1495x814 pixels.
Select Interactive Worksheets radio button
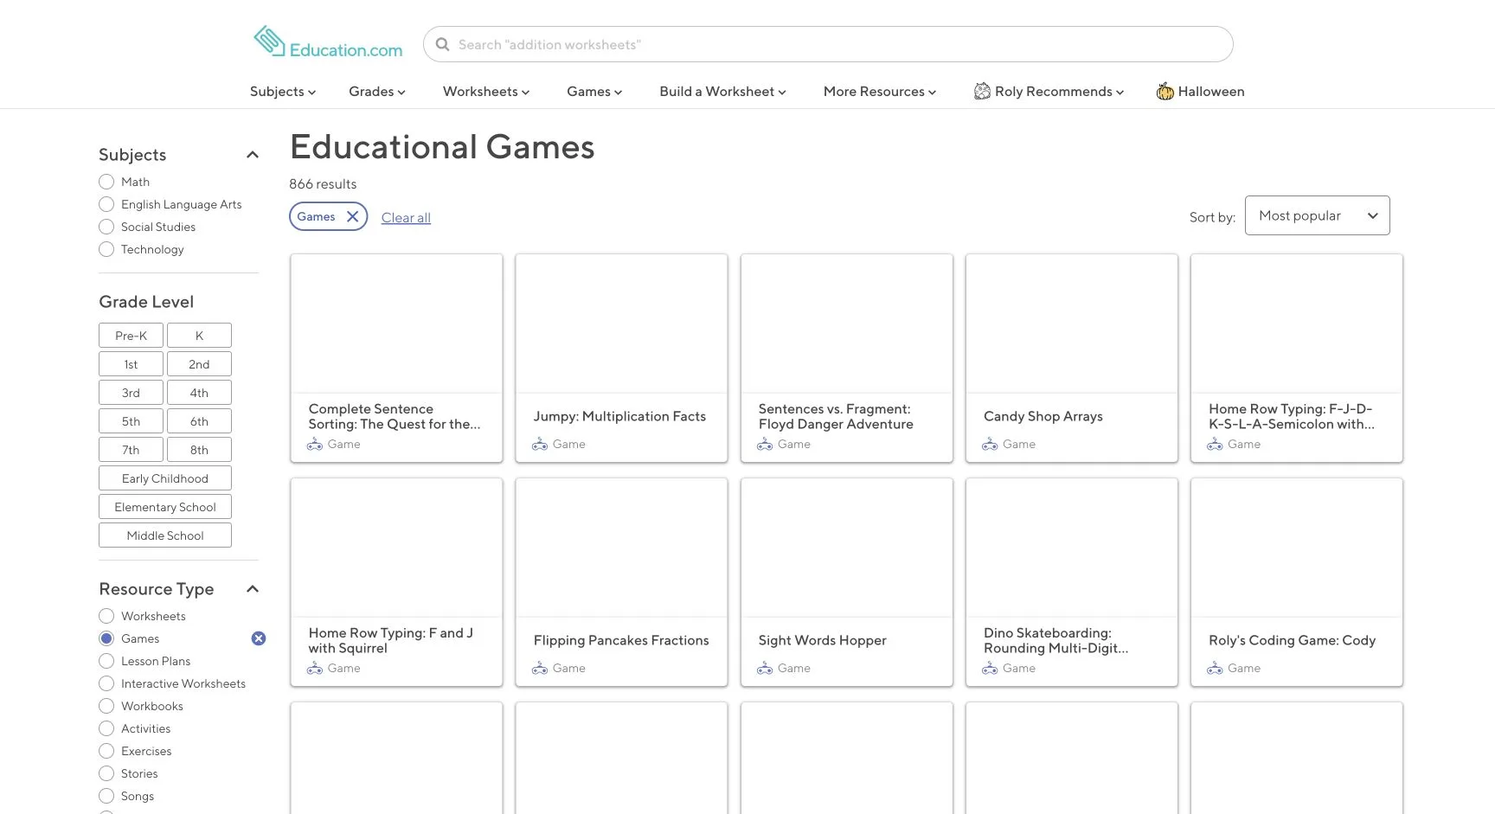(x=106, y=683)
